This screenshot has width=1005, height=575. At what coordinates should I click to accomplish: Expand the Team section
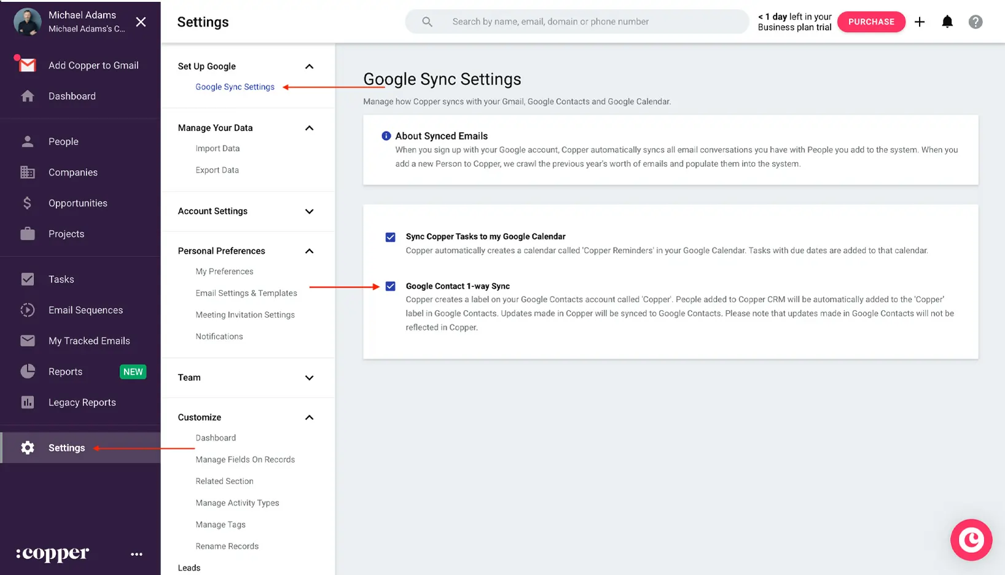[309, 378]
